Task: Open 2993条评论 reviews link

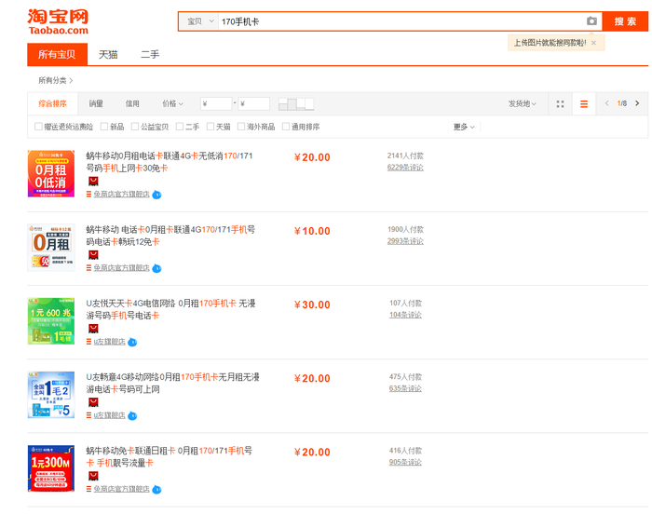Action: (405, 241)
